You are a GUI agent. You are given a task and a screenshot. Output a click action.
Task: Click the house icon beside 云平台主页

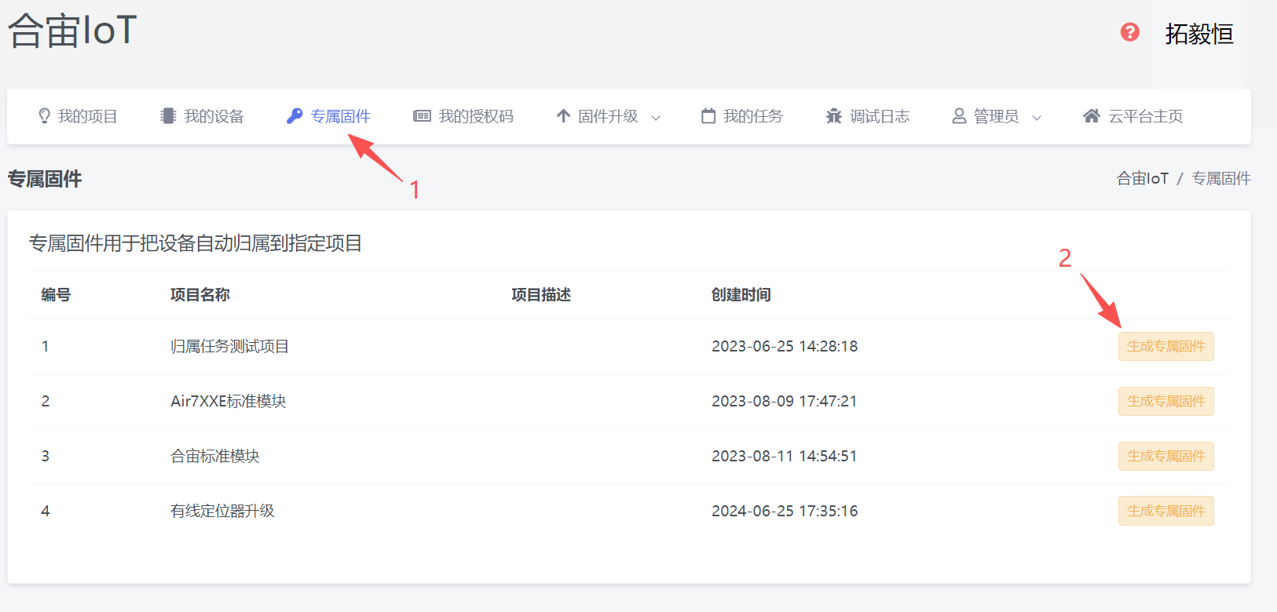[1091, 116]
